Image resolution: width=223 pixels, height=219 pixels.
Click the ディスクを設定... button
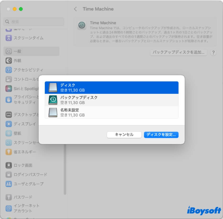point(161,135)
